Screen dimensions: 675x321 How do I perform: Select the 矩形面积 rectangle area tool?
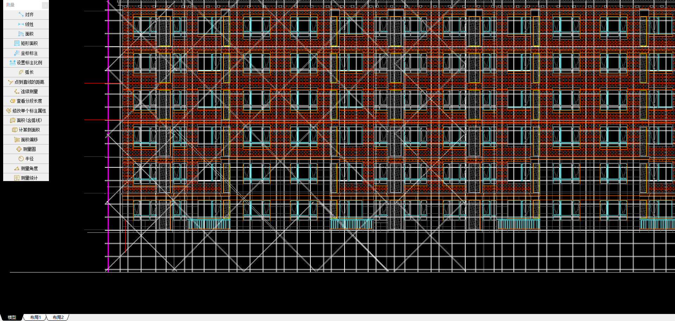(x=26, y=43)
